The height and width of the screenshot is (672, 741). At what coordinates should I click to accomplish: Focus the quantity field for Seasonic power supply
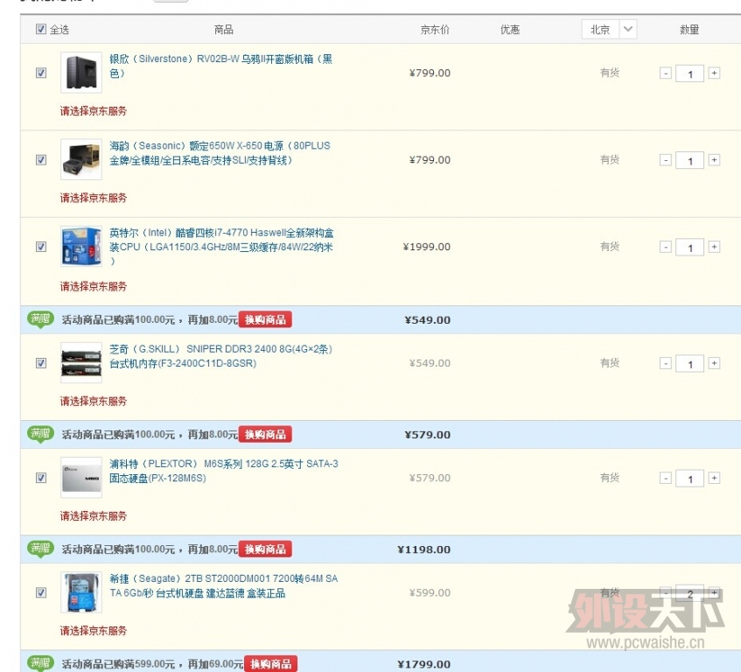690,161
